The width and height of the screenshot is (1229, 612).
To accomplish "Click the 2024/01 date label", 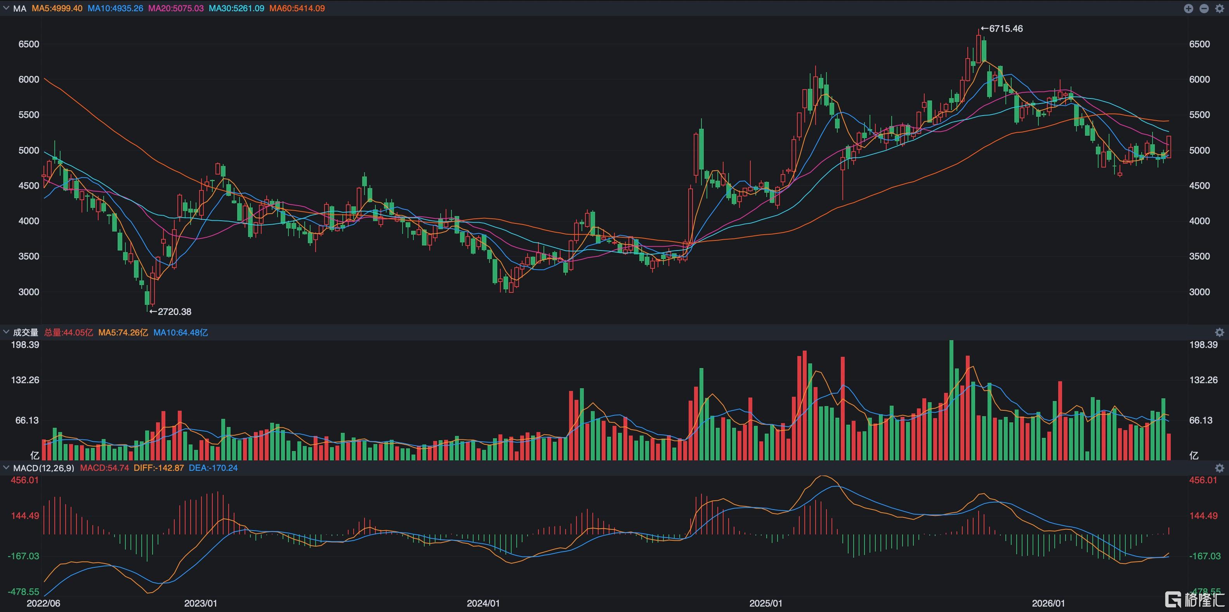I will (x=483, y=603).
